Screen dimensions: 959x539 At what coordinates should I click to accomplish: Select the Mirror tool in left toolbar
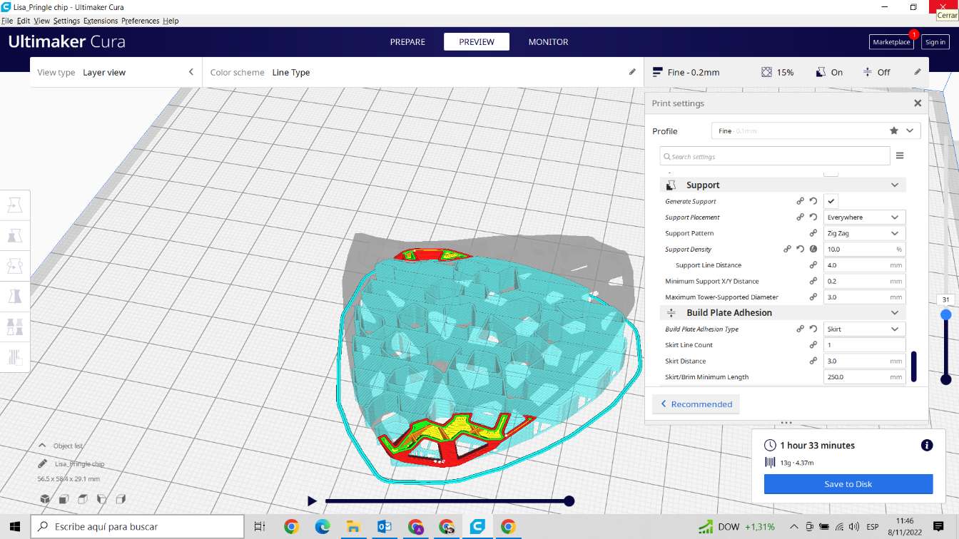(x=15, y=296)
